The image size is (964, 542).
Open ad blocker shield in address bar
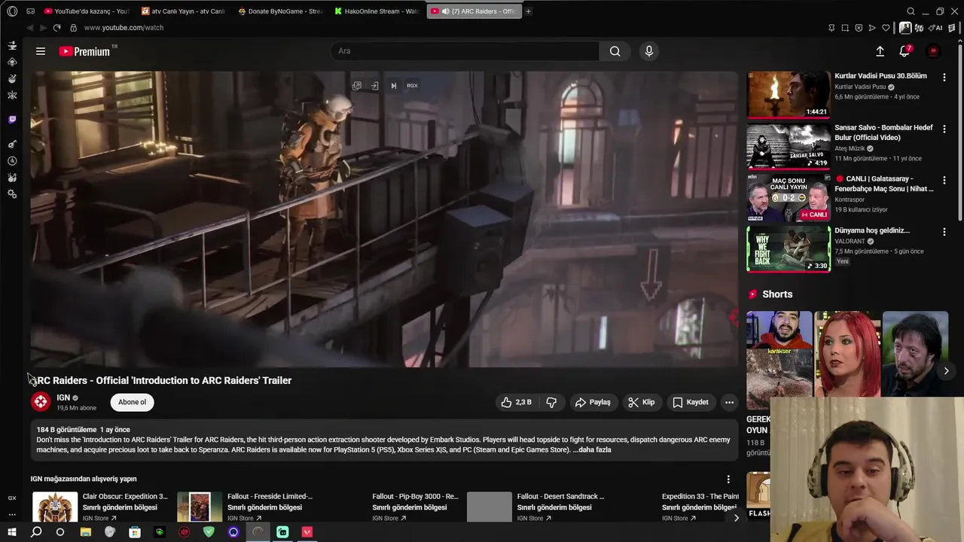[x=859, y=28]
